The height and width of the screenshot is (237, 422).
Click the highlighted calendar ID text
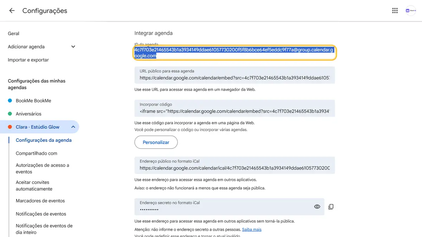(x=234, y=53)
